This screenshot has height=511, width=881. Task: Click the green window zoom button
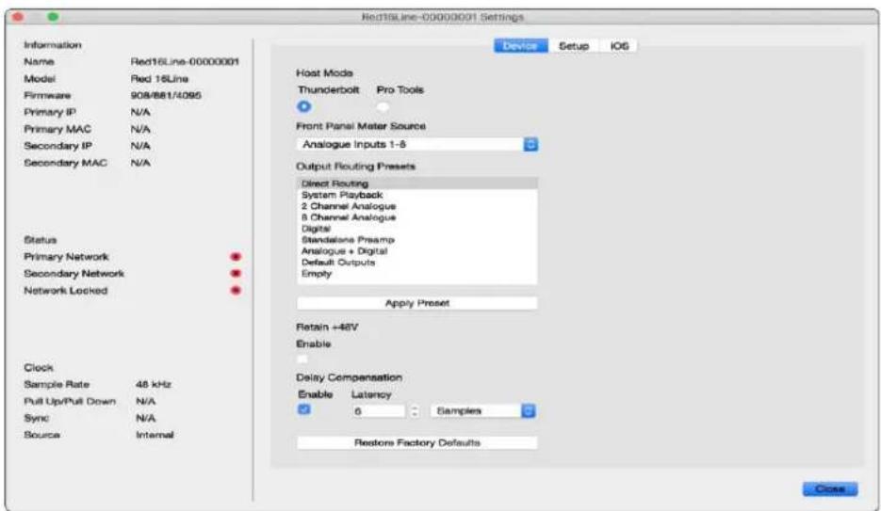(53, 17)
